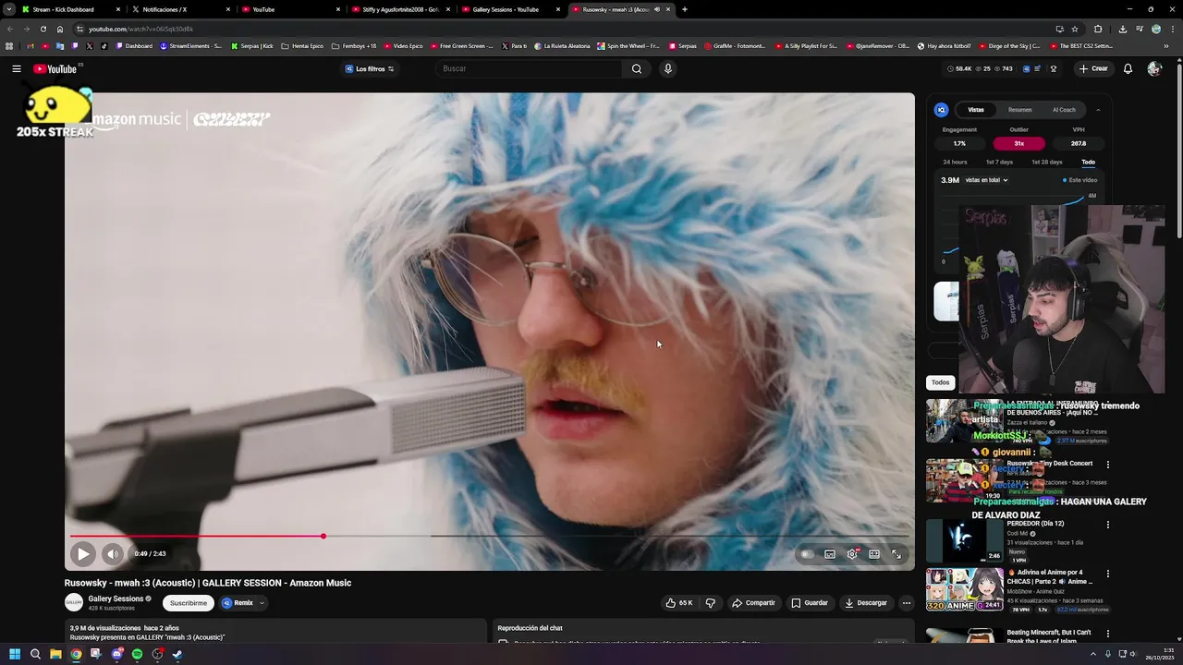Click the address bar URL
Viewport: 1183px width, 665px height.
coord(140,29)
